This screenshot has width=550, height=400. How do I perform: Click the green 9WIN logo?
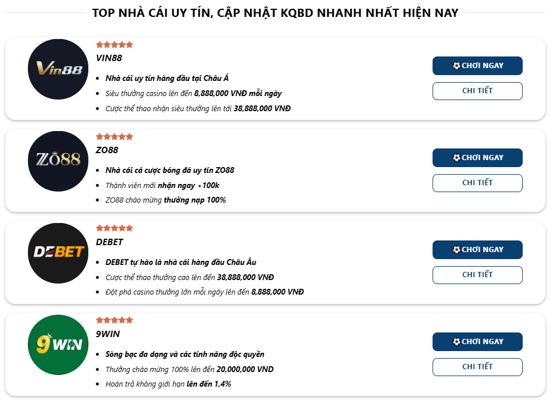pos(58,345)
